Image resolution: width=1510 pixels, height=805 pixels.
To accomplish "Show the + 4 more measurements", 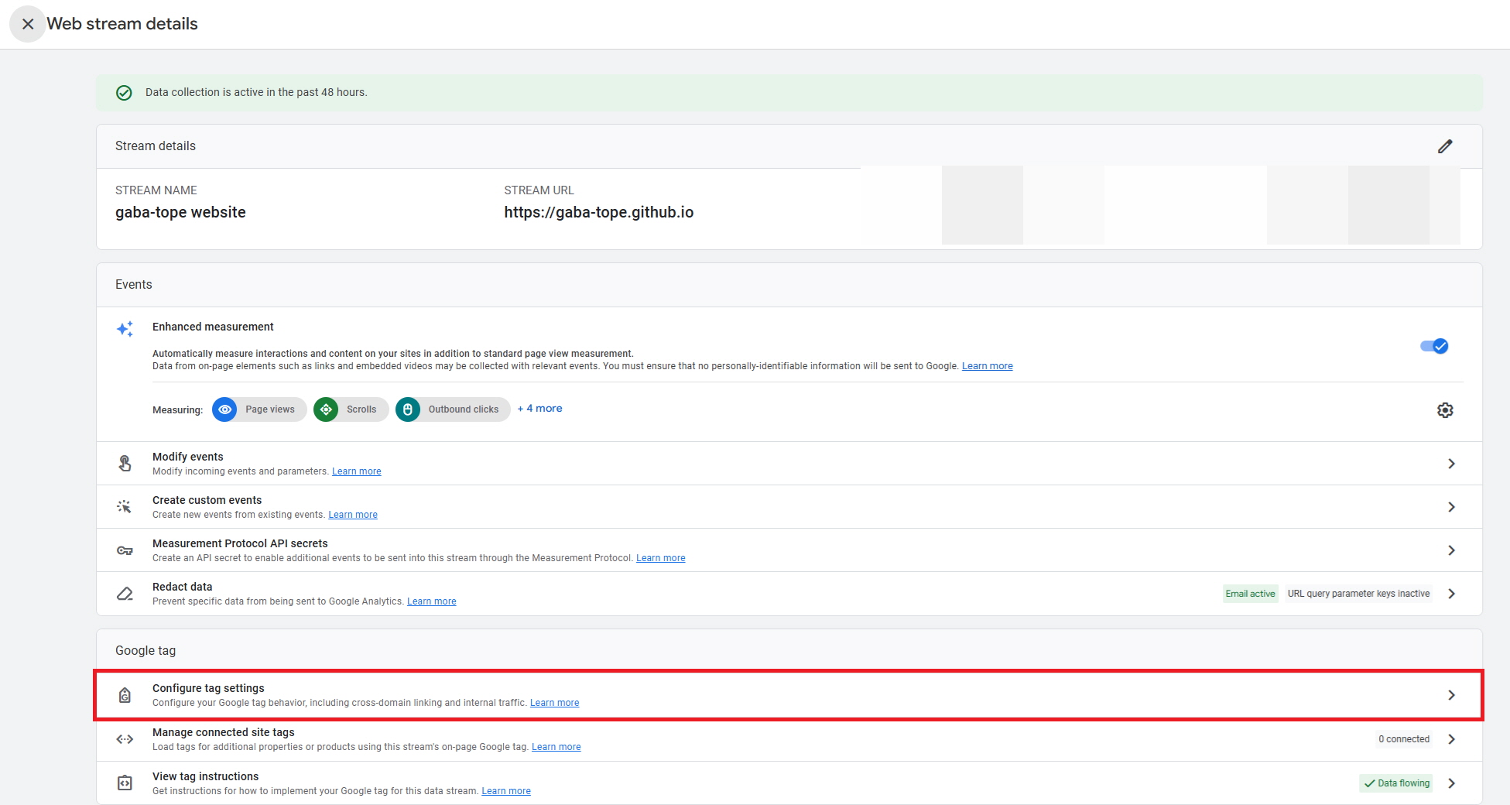I will click(x=540, y=409).
